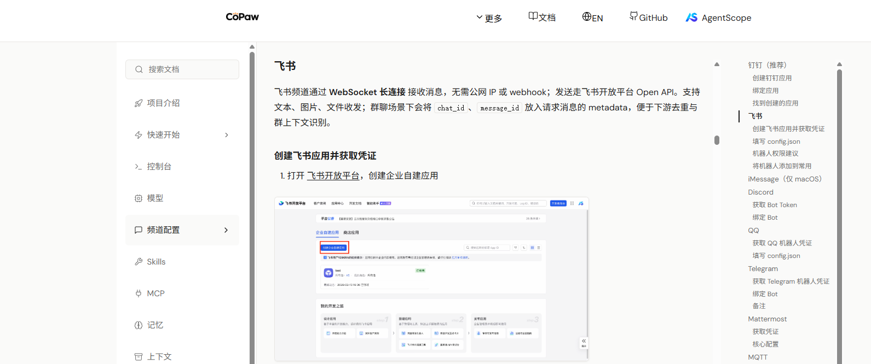The width and height of the screenshot is (871, 364).
Task: Open Skills in the sidebar
Action: pyautogui.click(x=182, y=261)
